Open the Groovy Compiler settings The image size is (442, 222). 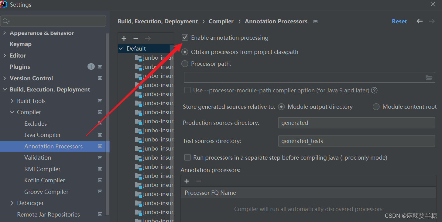46,192
